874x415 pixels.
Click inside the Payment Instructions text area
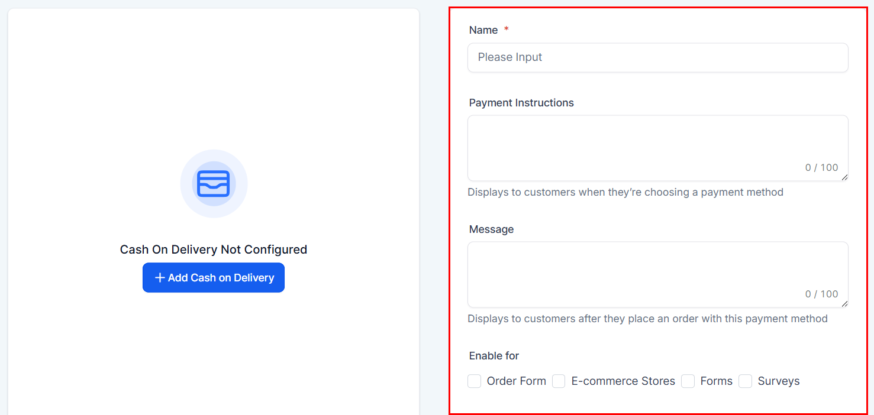click(x=658, y=148)
